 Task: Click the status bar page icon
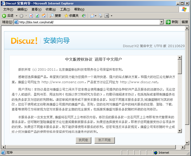[3, 152]
